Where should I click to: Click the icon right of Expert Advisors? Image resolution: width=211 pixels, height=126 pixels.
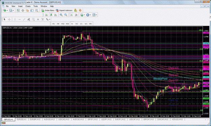coord(76,10)
